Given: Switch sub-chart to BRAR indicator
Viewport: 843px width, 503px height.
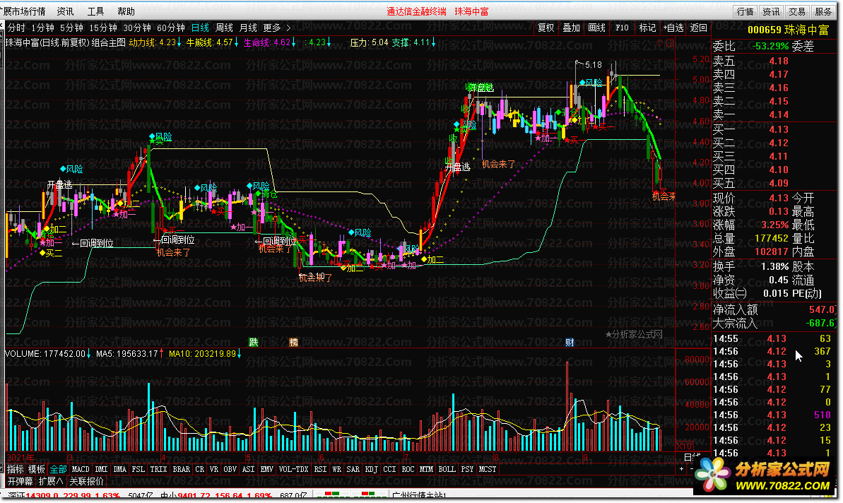Looking at the screenshot, I should pyautogui.click(x=181, y=469).
